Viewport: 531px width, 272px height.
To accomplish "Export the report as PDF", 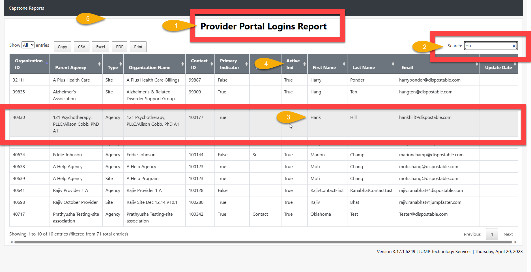I will point(119,47).
